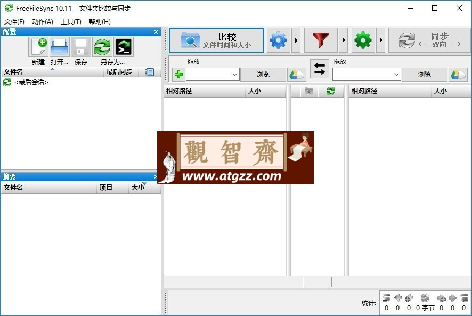Click left grid 大小 column header
The width and height of the screenshot is (472, 316).
click(x=265, y=91)
